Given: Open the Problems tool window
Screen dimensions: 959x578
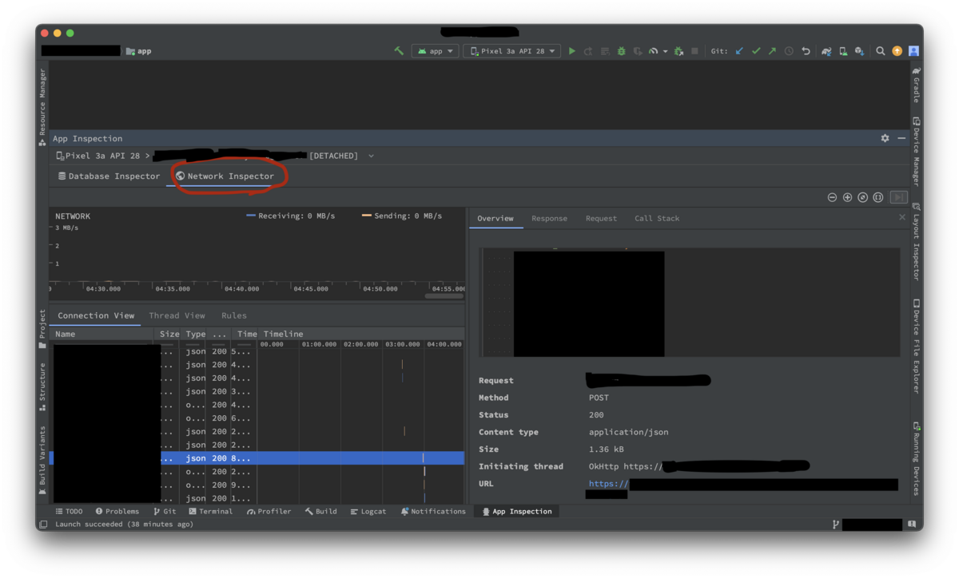Looking at the screenshot, I should [x=117, y=512].
